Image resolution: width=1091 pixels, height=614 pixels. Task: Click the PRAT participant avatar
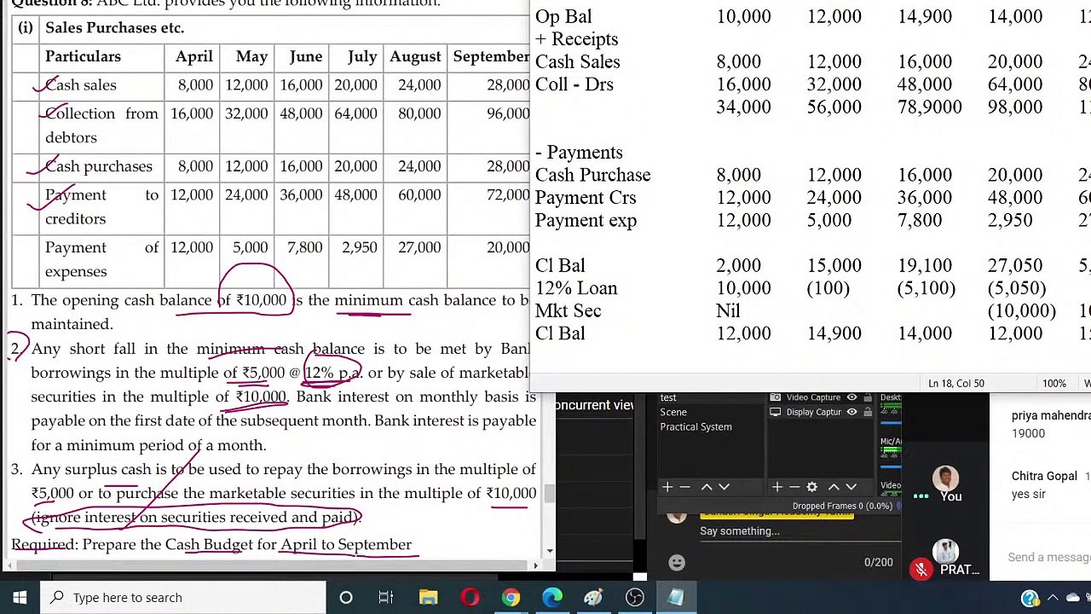click(x=945, y=553)
